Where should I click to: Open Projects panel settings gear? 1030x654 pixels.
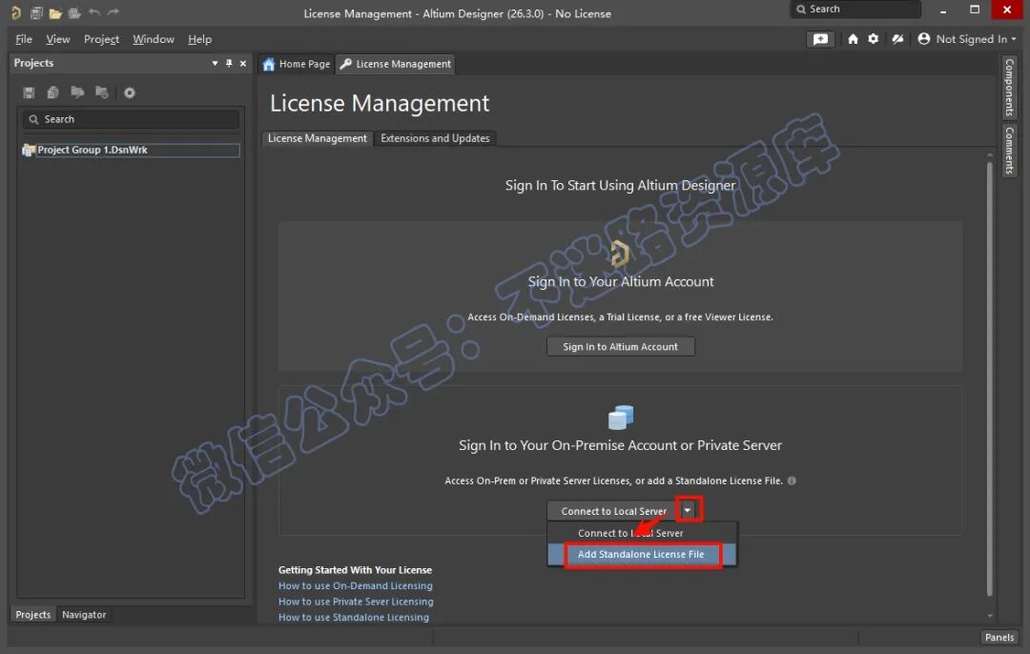coord(130,92)
